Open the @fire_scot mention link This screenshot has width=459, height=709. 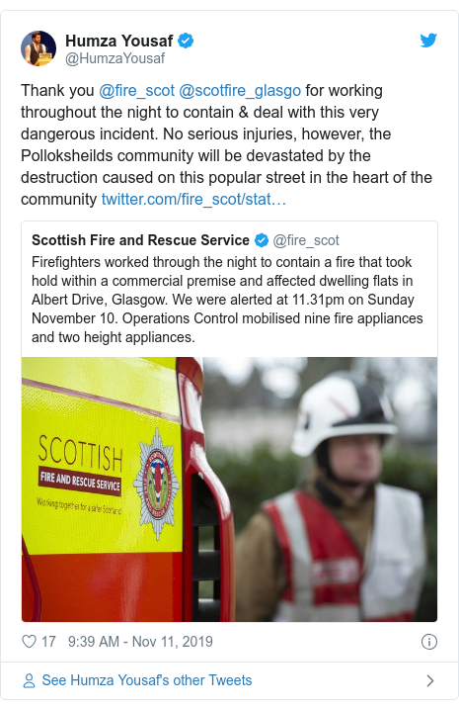coord(137,90)
